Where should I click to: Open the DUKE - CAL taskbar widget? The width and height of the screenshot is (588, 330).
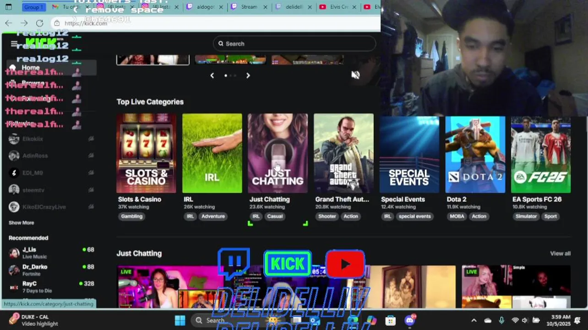point(34,320)
